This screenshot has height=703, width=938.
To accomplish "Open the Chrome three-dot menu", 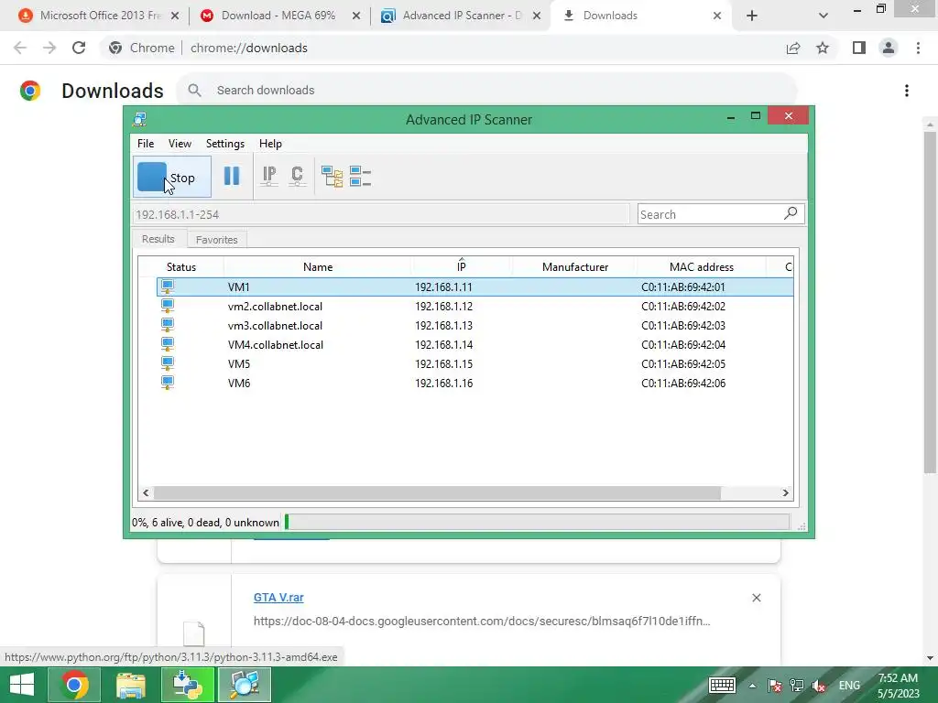I will pyautogui.click(x=918, y=48).
